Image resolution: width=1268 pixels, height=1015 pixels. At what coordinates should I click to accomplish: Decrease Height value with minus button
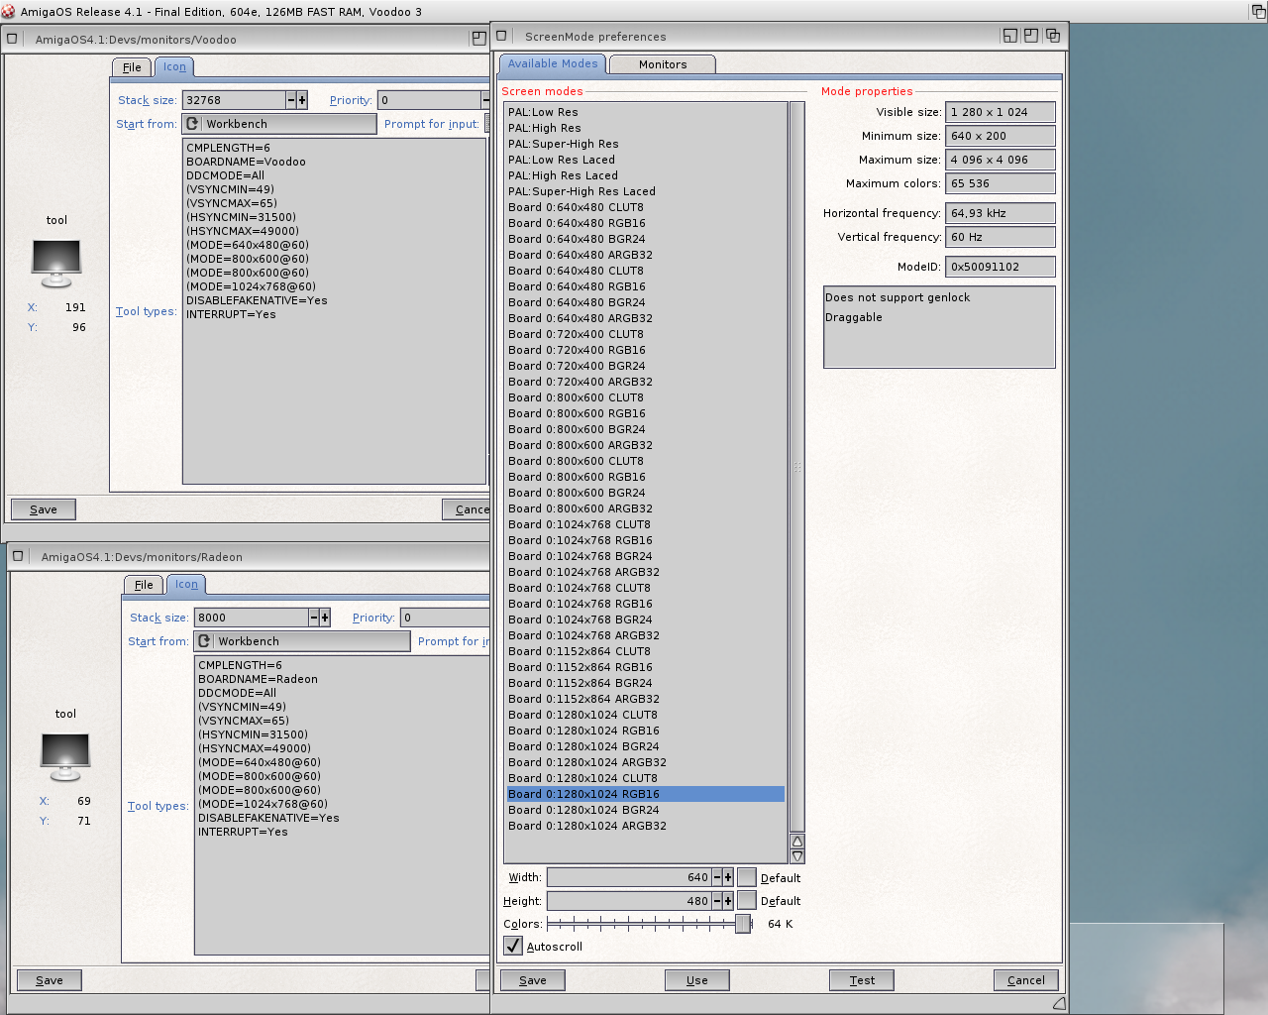tap(717, 901)
